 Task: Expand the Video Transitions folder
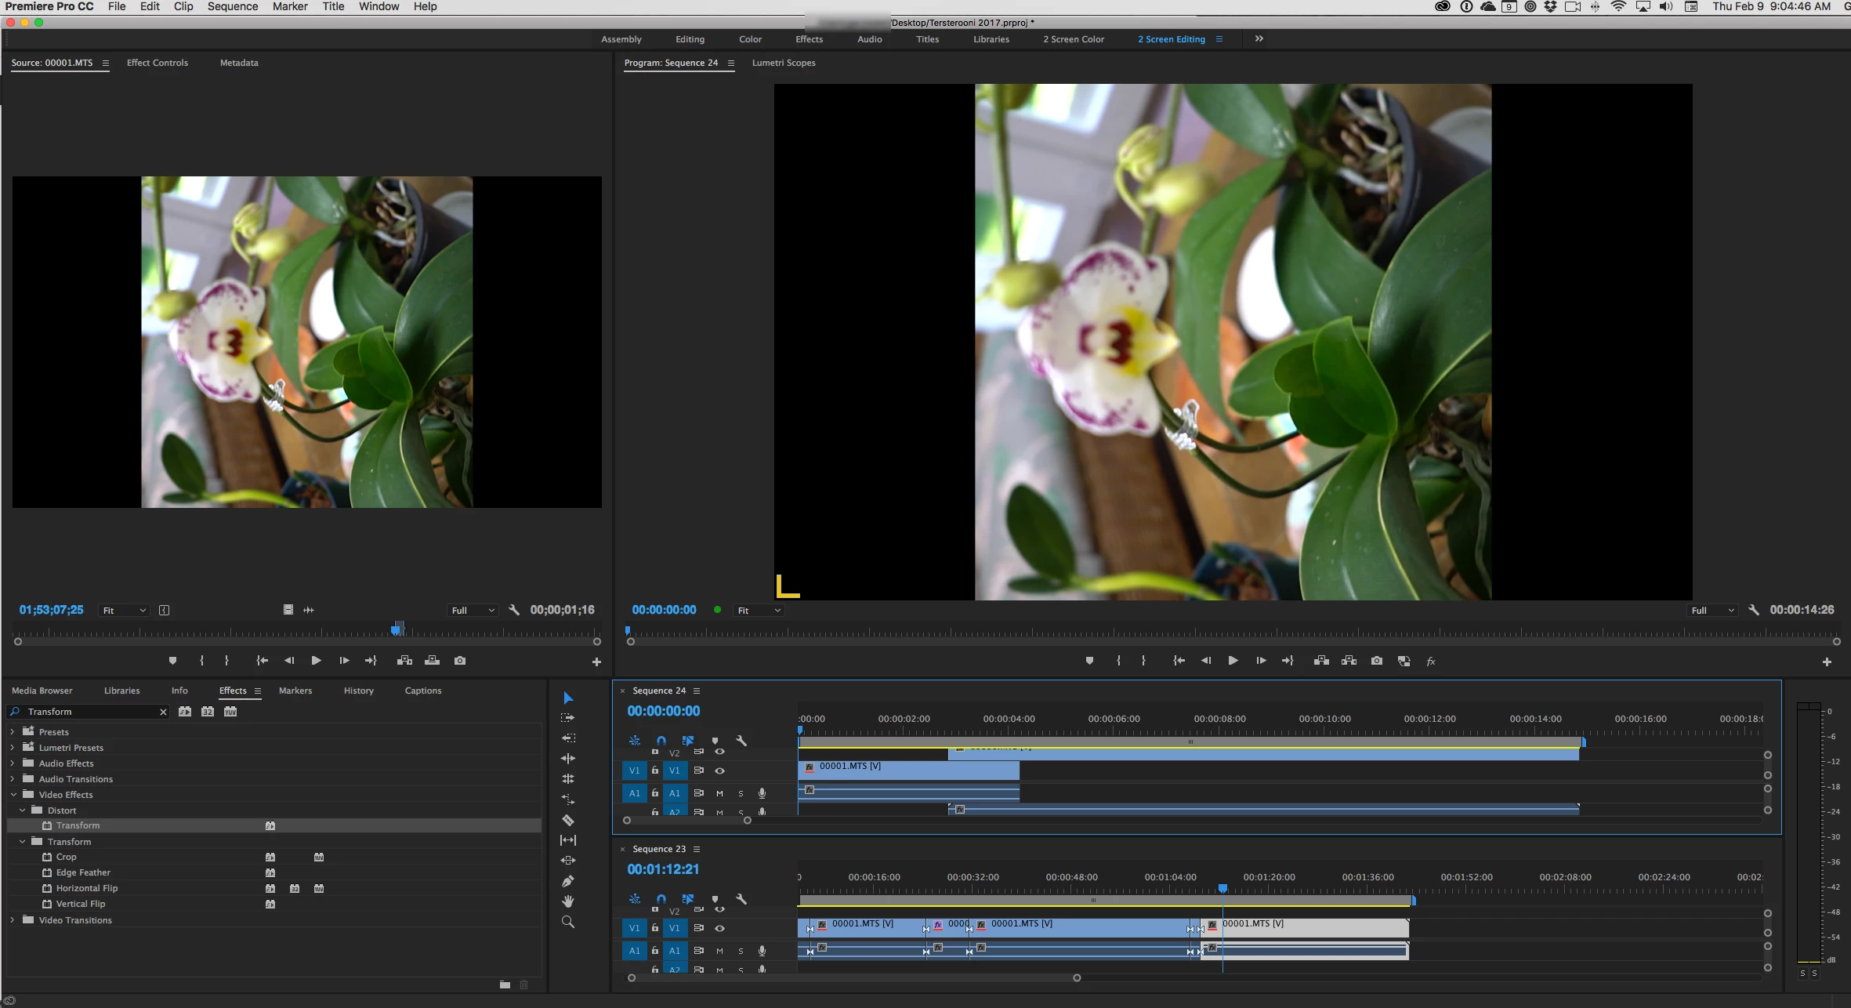click(13, 920)
